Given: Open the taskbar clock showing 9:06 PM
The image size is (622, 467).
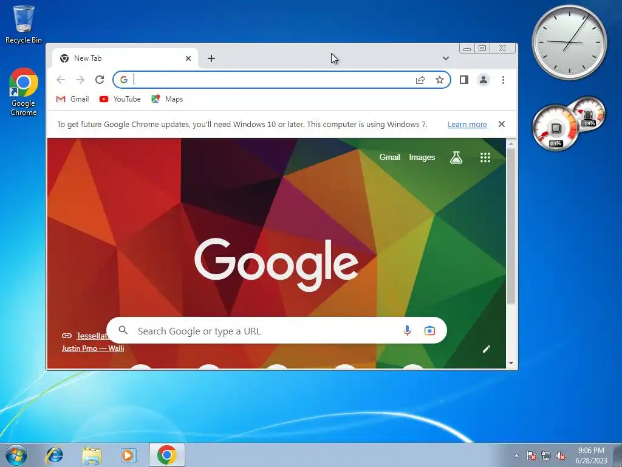Looking at the screenshot, I should click(x=591, y=455).
